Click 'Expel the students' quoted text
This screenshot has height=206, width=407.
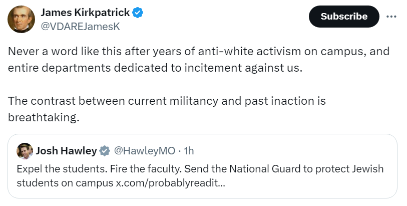click(53, 168)
